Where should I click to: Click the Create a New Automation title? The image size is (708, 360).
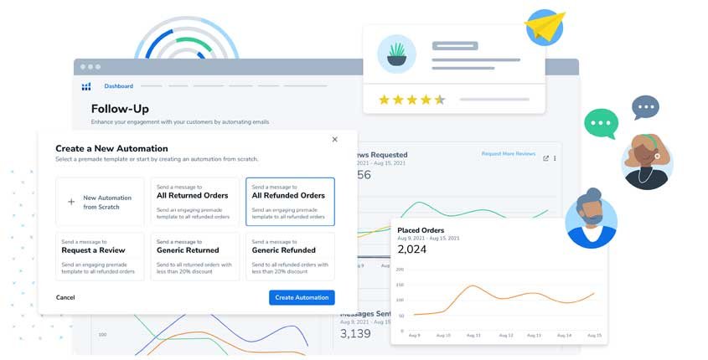click(x=111, y=148)
